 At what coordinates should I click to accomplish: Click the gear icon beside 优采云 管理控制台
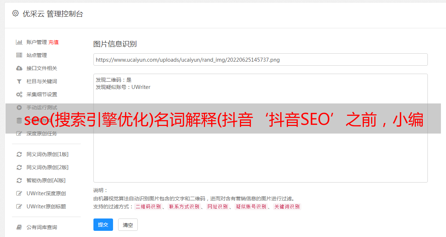pyautogui.click(x=15, y=13)
